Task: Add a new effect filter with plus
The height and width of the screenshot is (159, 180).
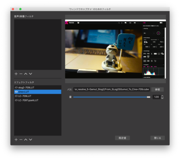Action: 16,140
